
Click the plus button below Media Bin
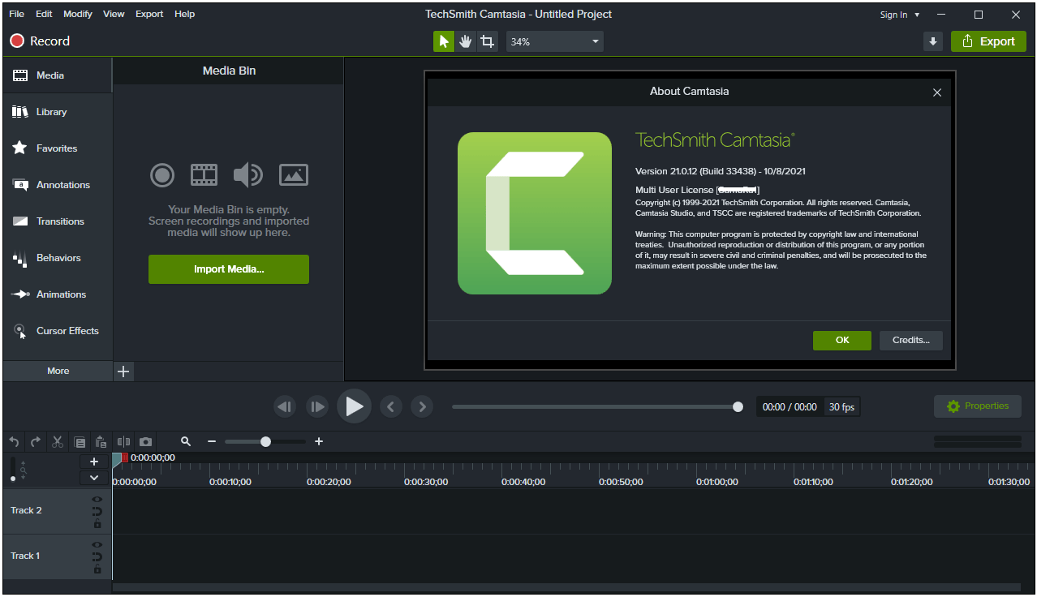coord(123,372)
